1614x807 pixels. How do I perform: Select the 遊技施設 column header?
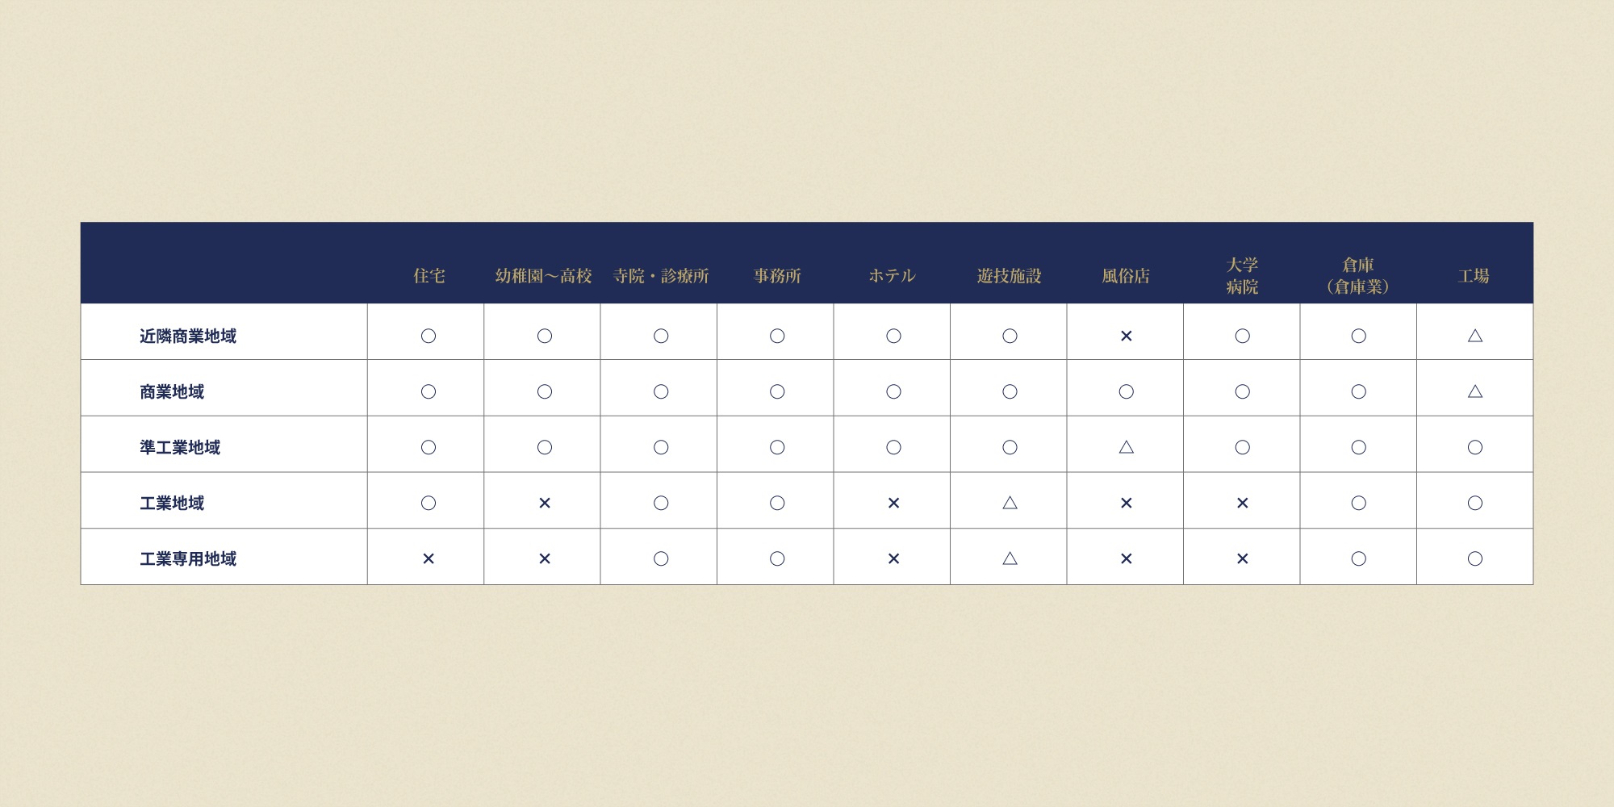coord(1009,276)
